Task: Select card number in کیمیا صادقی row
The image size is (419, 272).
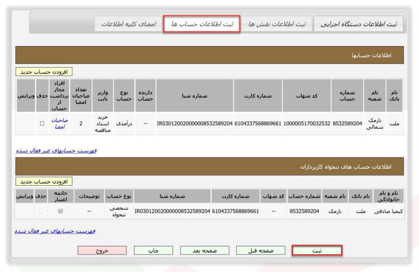Action: tap(235, 211)
